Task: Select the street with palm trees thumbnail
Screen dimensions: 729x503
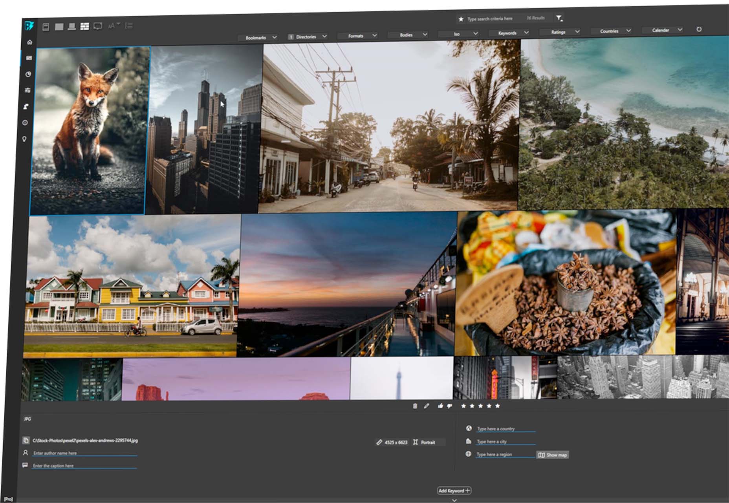Action: click(389, 126)
